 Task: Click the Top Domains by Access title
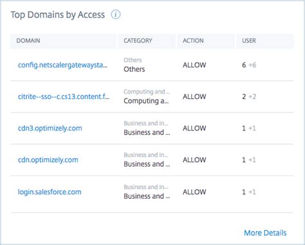tap(58, 15)
